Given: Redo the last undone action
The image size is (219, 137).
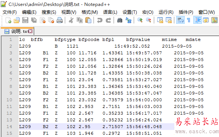Looking at the screenshot, I should (x=108, y=20).
